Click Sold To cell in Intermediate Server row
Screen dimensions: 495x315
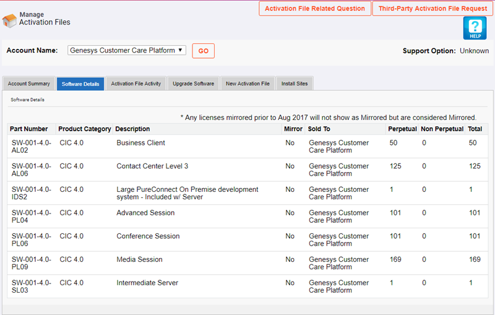pyautogui.click(x=338, y=287)
